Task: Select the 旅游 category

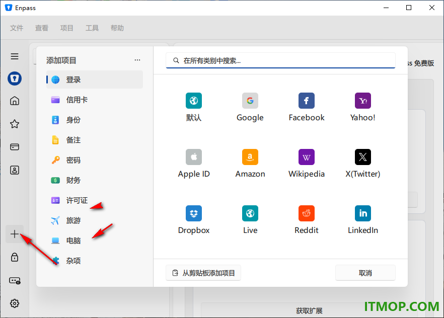Action: [x=95, y=220]
